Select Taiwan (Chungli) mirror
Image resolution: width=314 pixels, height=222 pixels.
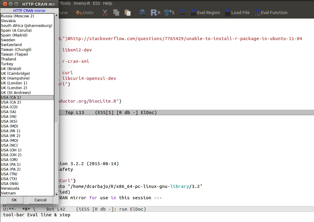(27, 50)
